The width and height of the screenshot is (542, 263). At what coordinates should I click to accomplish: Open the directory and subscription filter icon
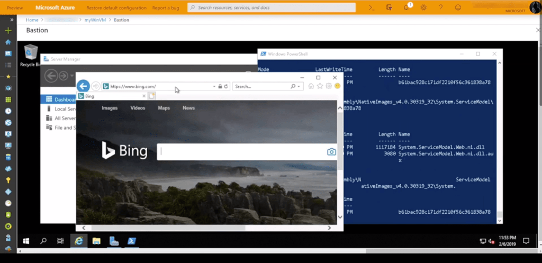tap(389, 7)
